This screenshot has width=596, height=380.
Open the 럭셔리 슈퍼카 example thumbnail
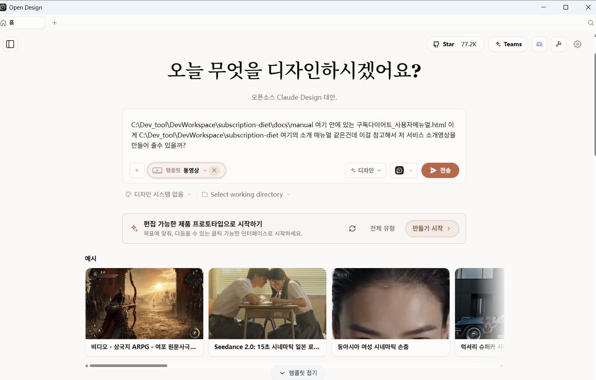pos(479,304)
